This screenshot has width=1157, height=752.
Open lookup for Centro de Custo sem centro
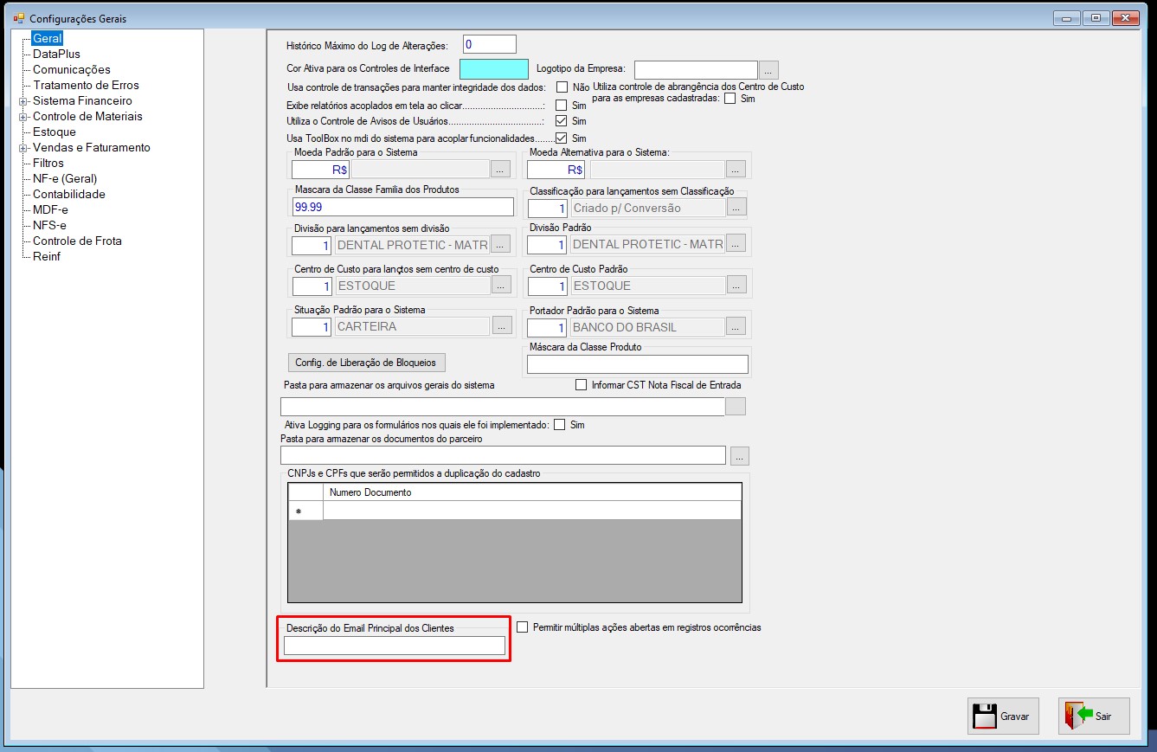[x=502, y=286]
